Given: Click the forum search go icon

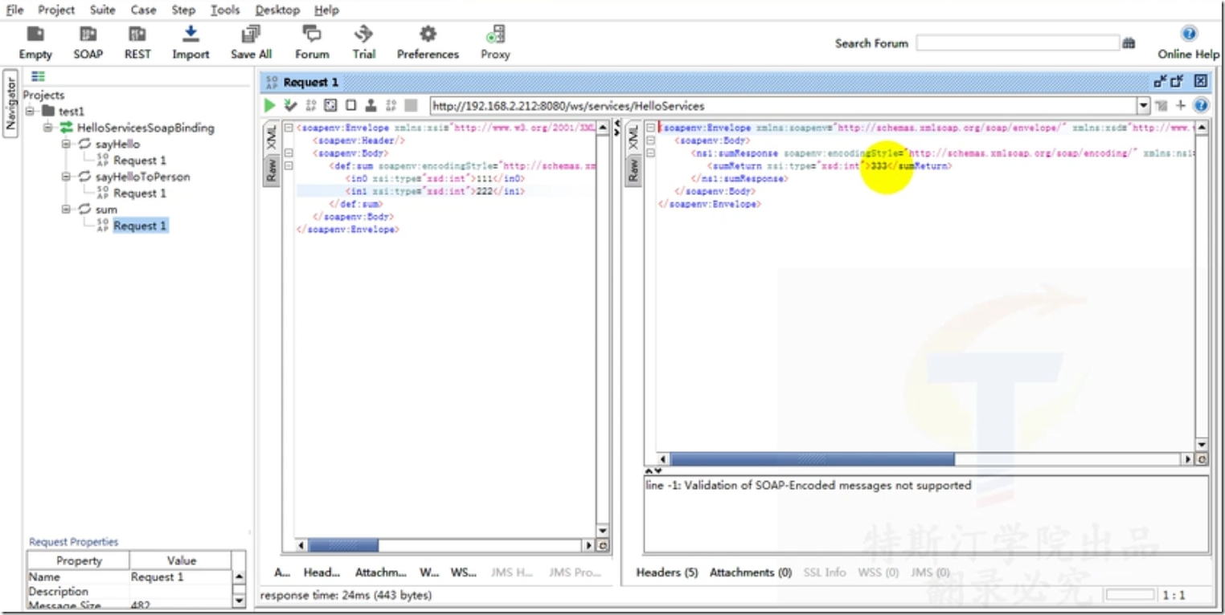Looking at the screenshot, I should coord(1129,43).
